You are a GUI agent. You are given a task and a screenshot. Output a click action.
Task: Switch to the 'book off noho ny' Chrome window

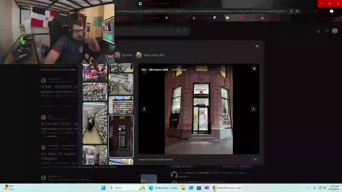coord(227,188)
